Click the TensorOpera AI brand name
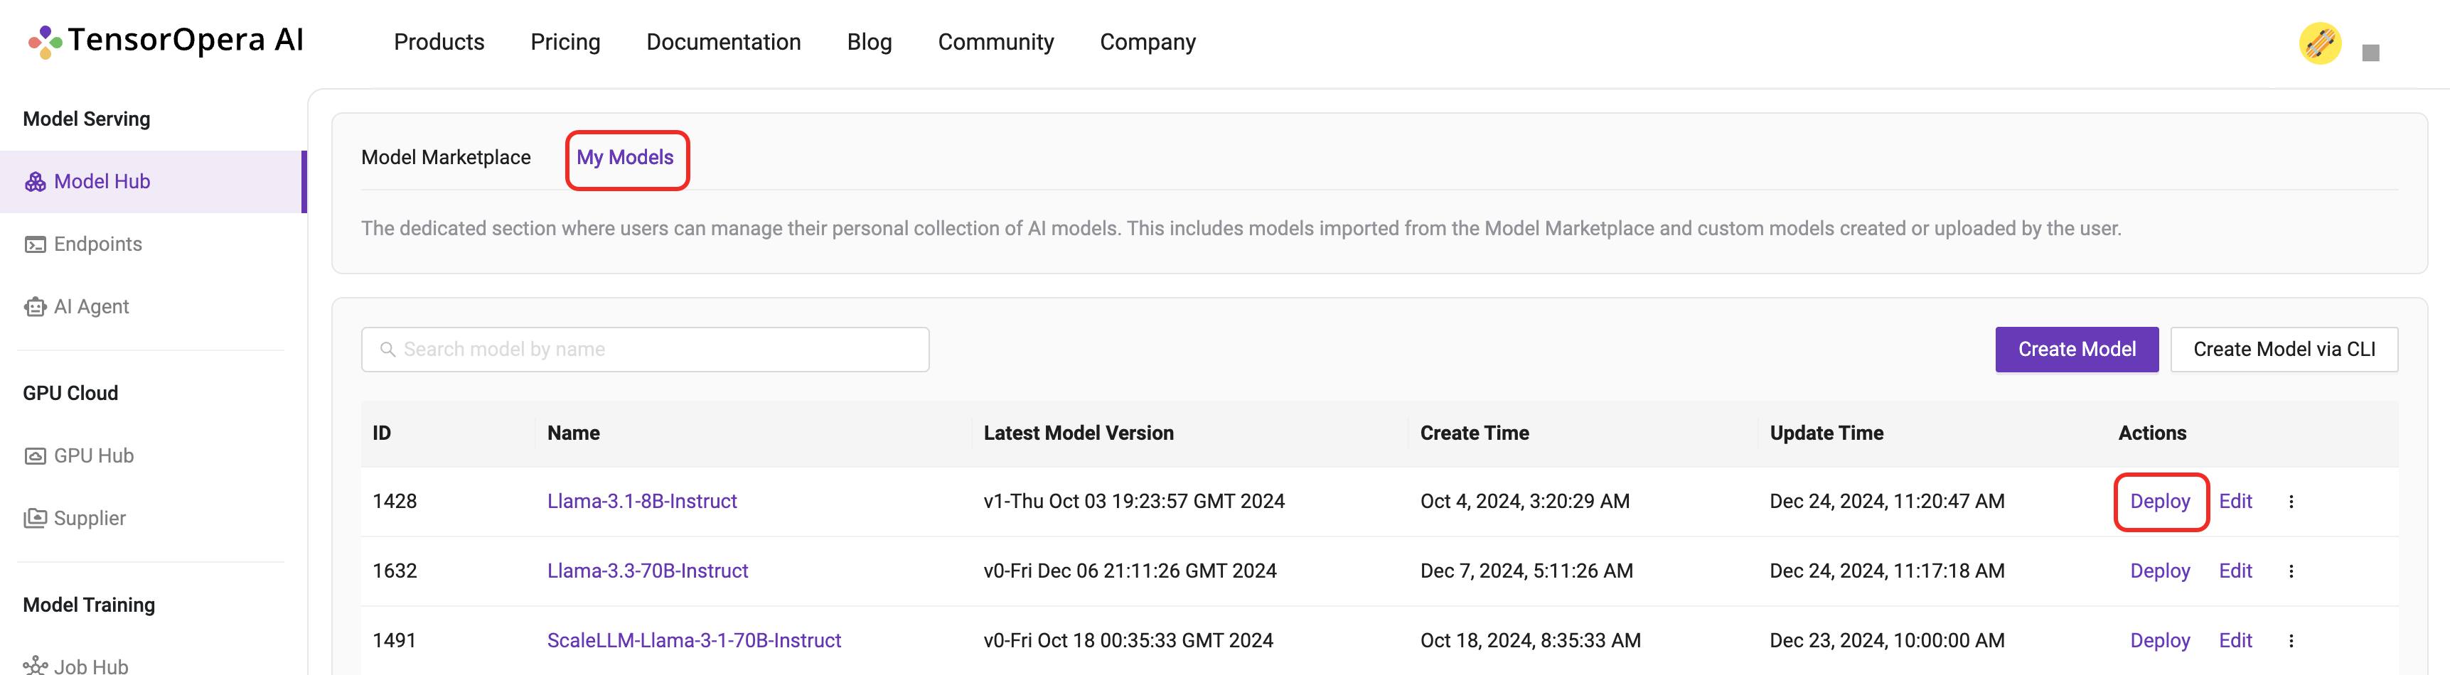Image resolution: width=2450 pixels, height=675 pixels. (x=186, y=40)
